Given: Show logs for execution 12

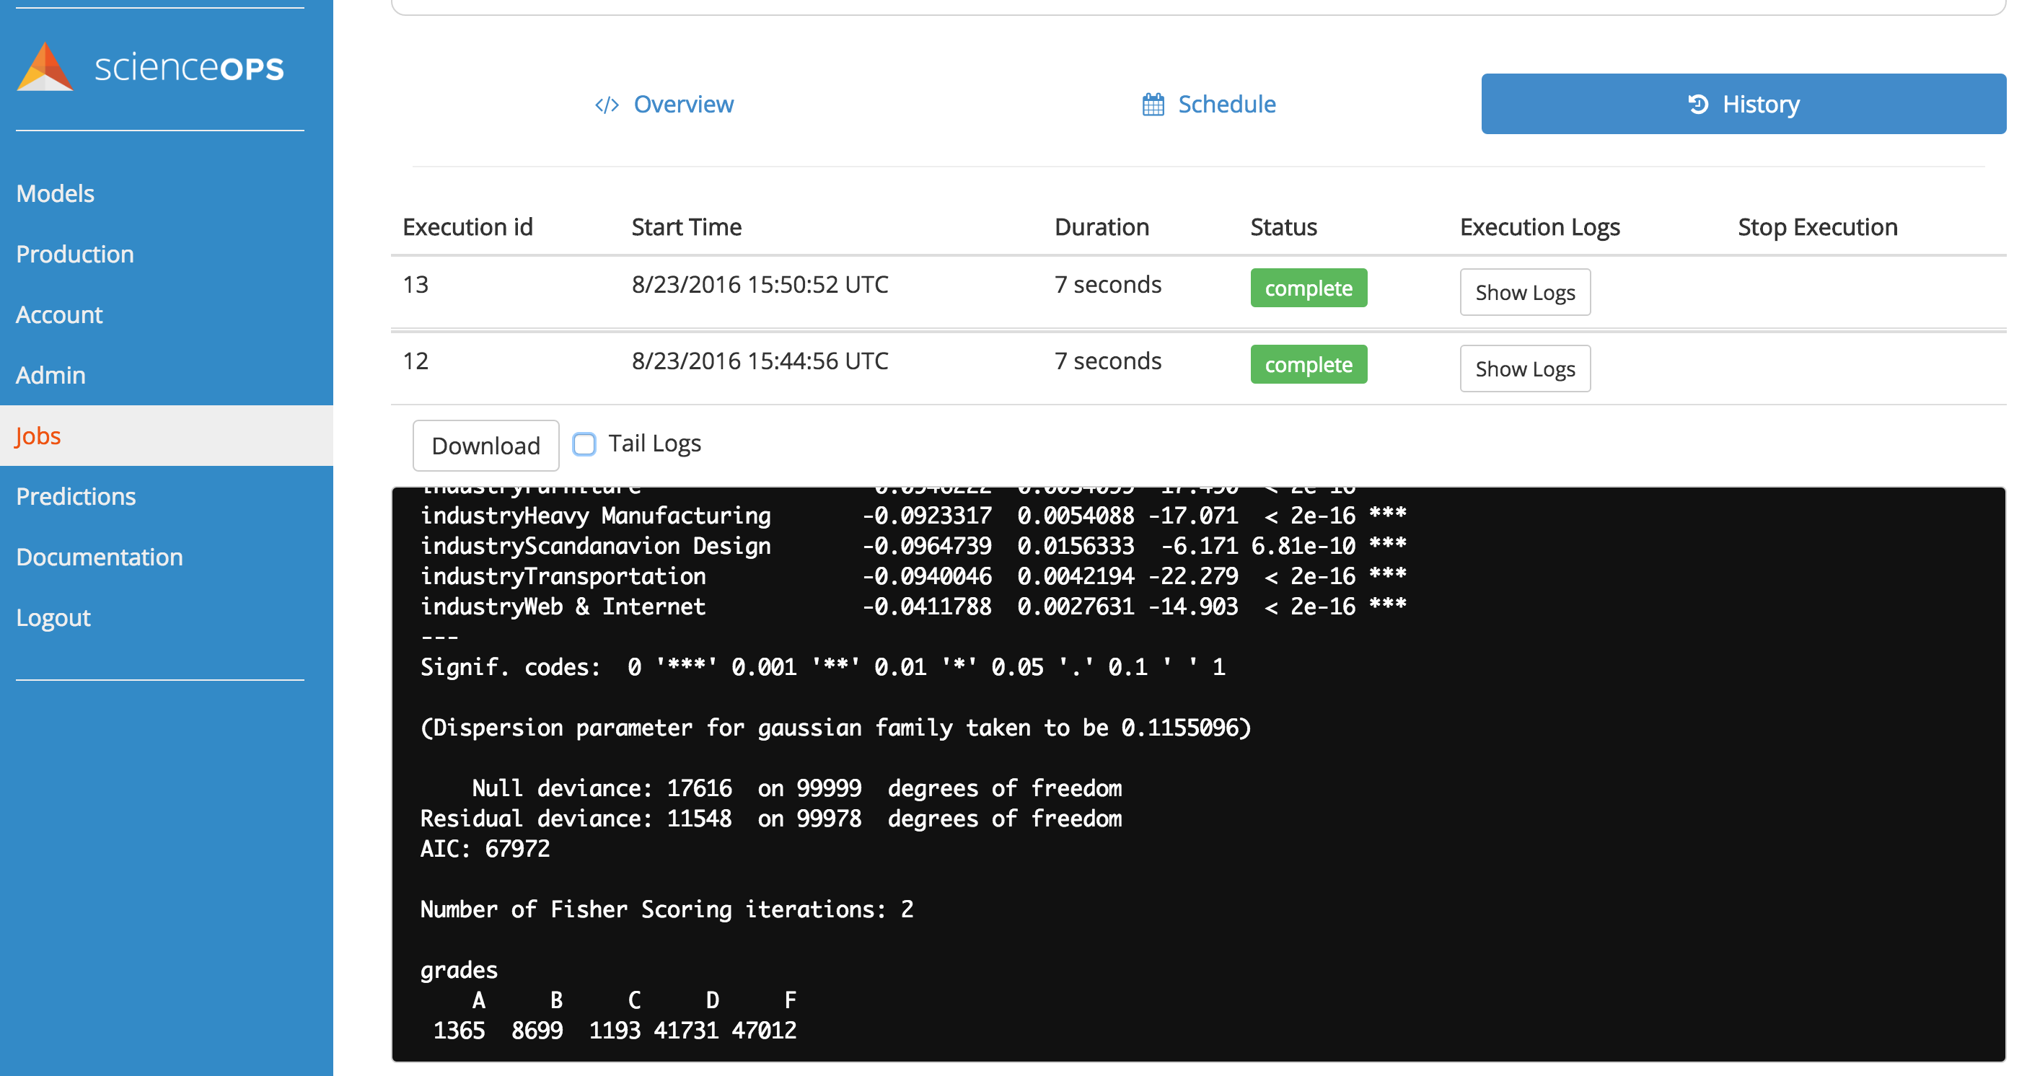Looking at the screenshot, I should coord(1524,369).
